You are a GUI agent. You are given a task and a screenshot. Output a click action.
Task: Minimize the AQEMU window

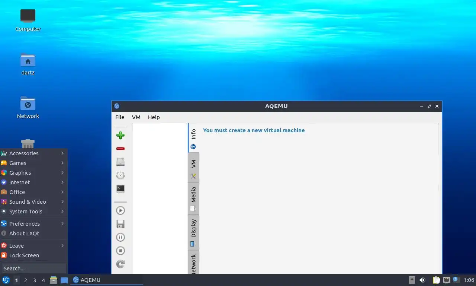tap(421, 106)
